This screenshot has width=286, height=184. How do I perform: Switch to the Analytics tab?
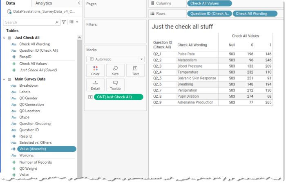[44, 3]
